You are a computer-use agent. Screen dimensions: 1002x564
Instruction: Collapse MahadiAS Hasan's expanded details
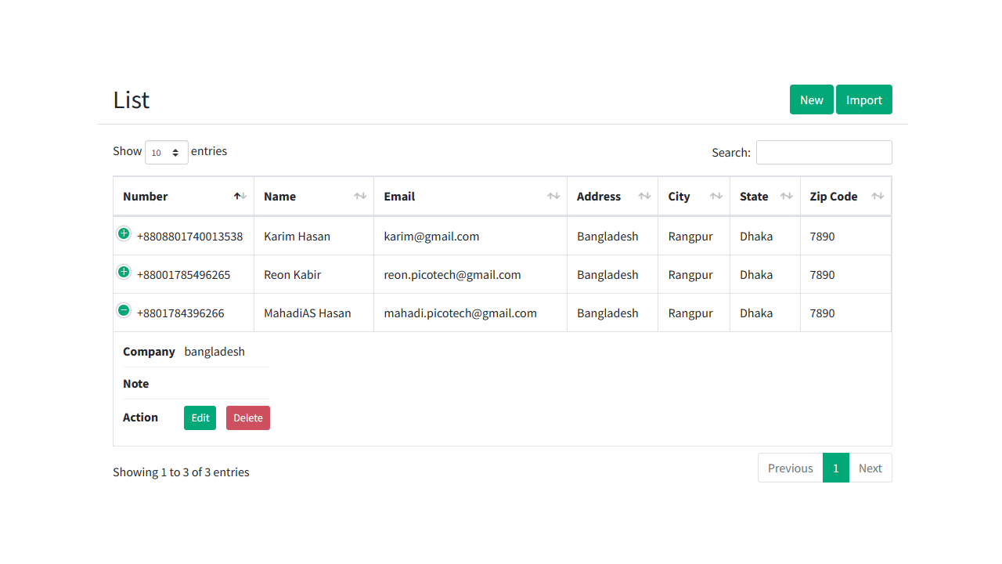(124, 310)
